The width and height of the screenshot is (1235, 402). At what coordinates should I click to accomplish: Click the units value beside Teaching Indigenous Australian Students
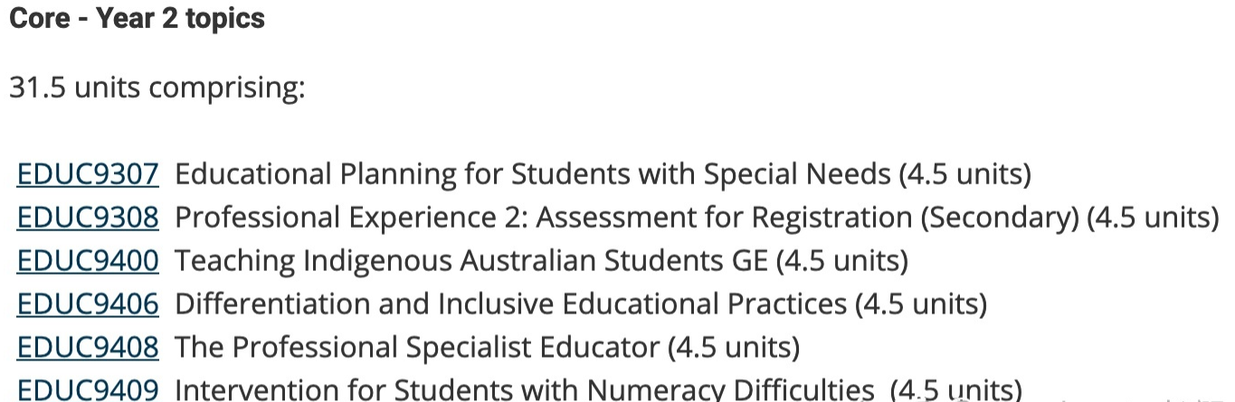(x=842, y=260)
